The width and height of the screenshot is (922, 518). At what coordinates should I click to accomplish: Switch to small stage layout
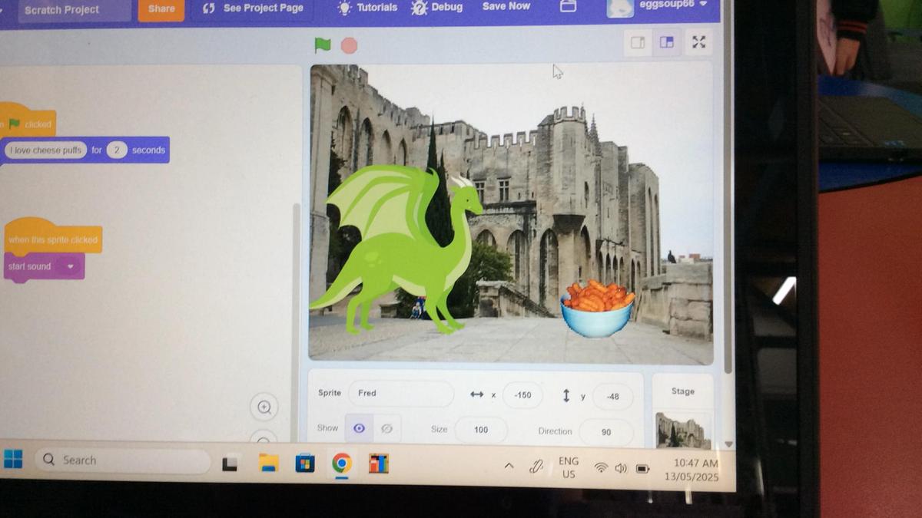[638, 43]
